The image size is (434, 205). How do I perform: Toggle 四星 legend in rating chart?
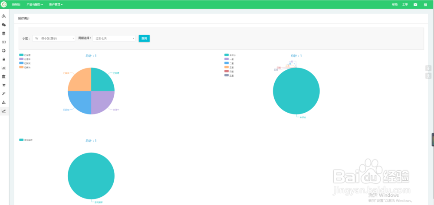229,71
